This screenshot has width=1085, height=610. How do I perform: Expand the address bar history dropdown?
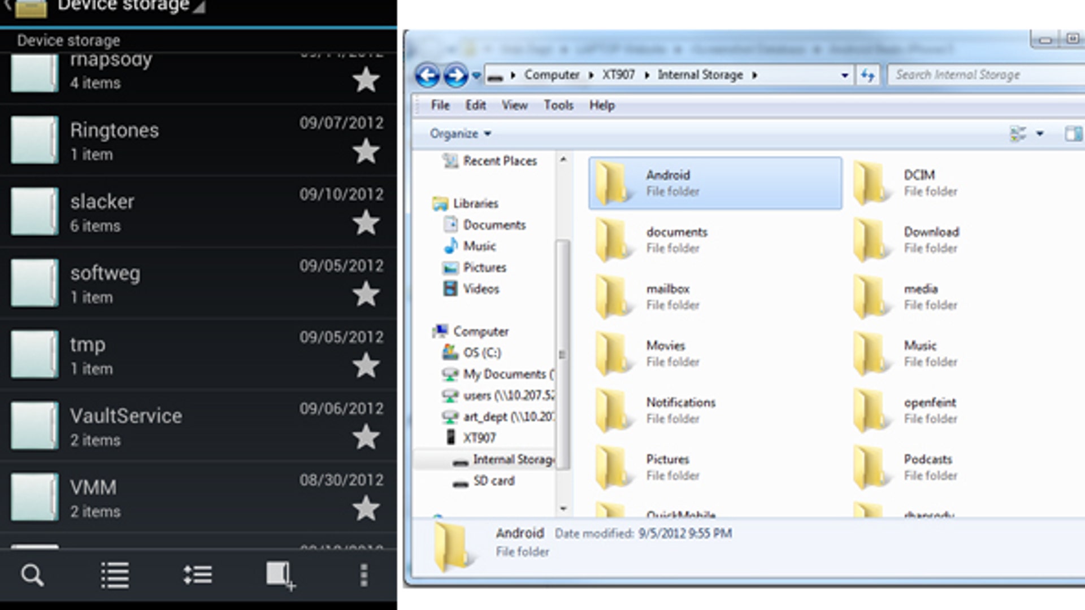tap(844, 75)
